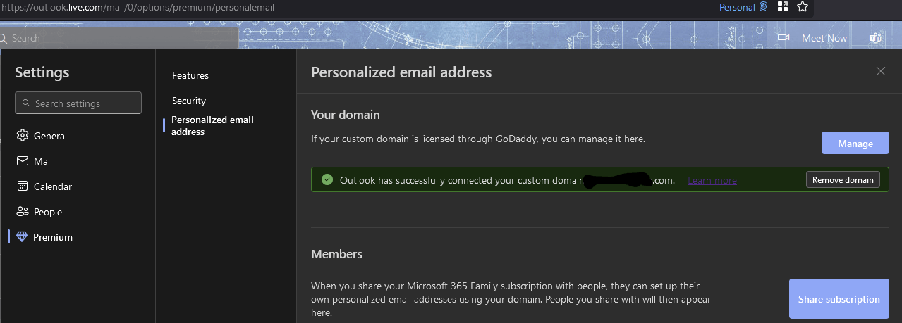Select the Calendar icon in Settings
902x323 pixels.
[22, 186]
